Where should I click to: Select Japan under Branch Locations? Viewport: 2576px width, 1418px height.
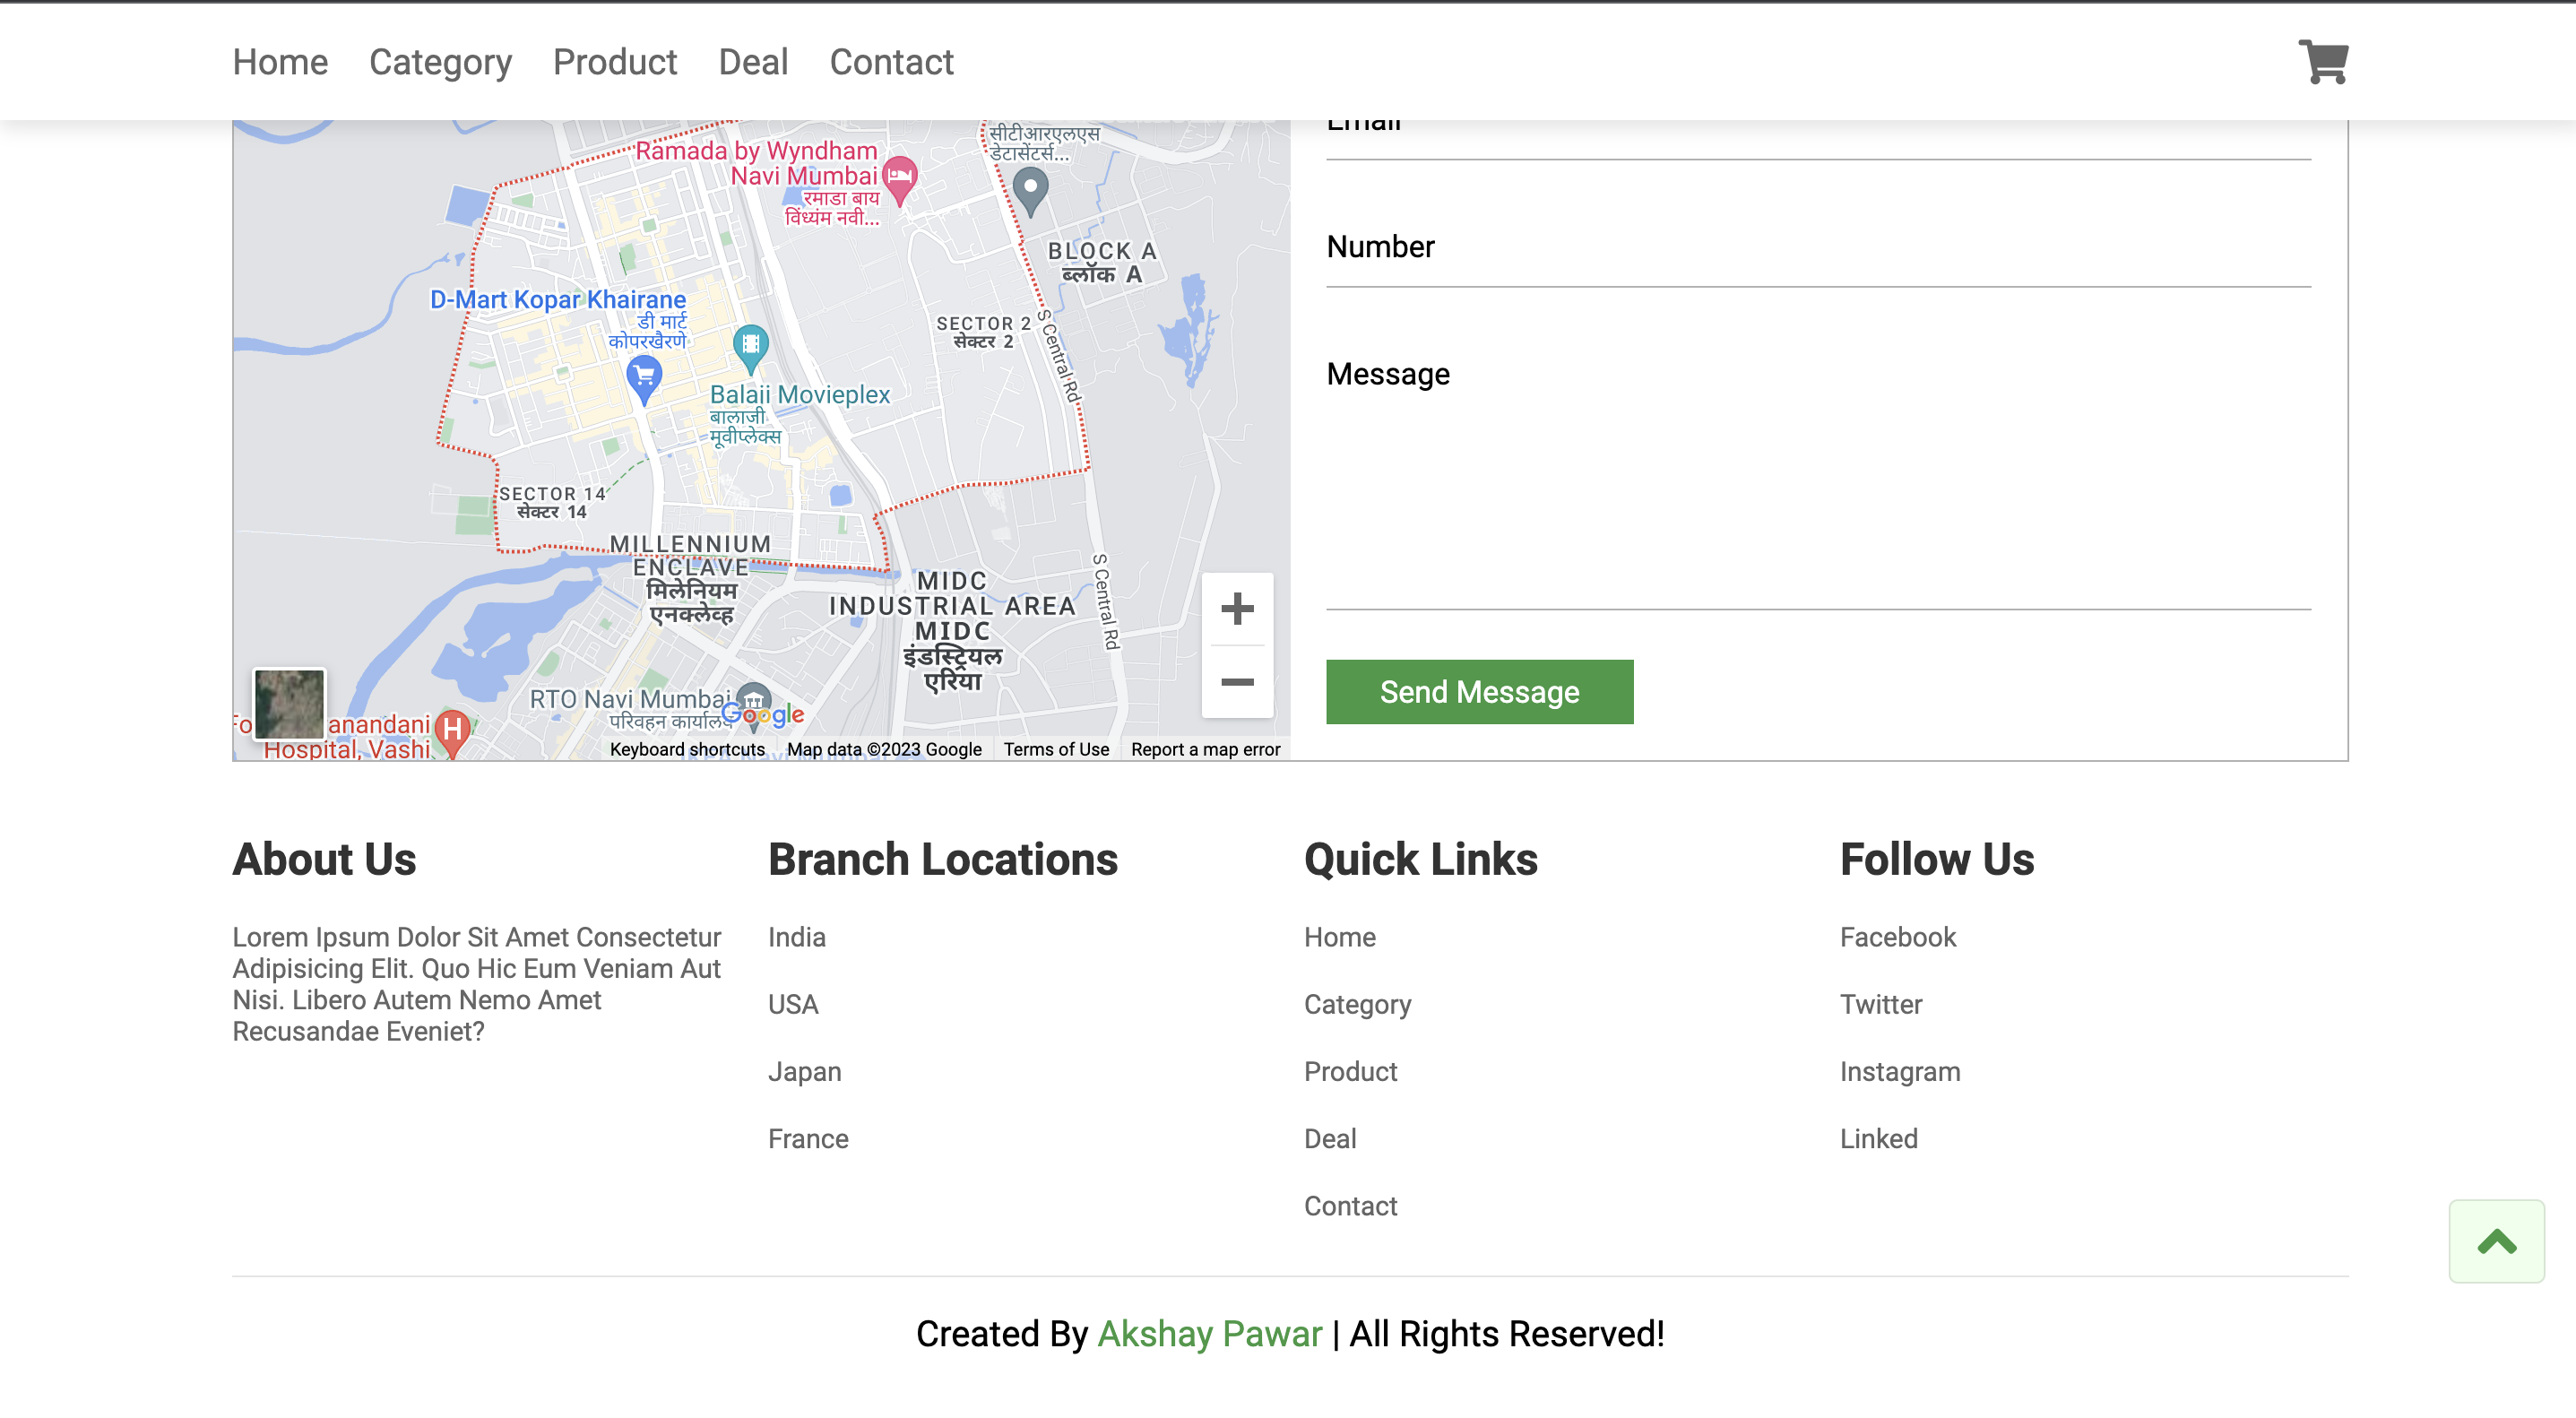[804, 1070]
